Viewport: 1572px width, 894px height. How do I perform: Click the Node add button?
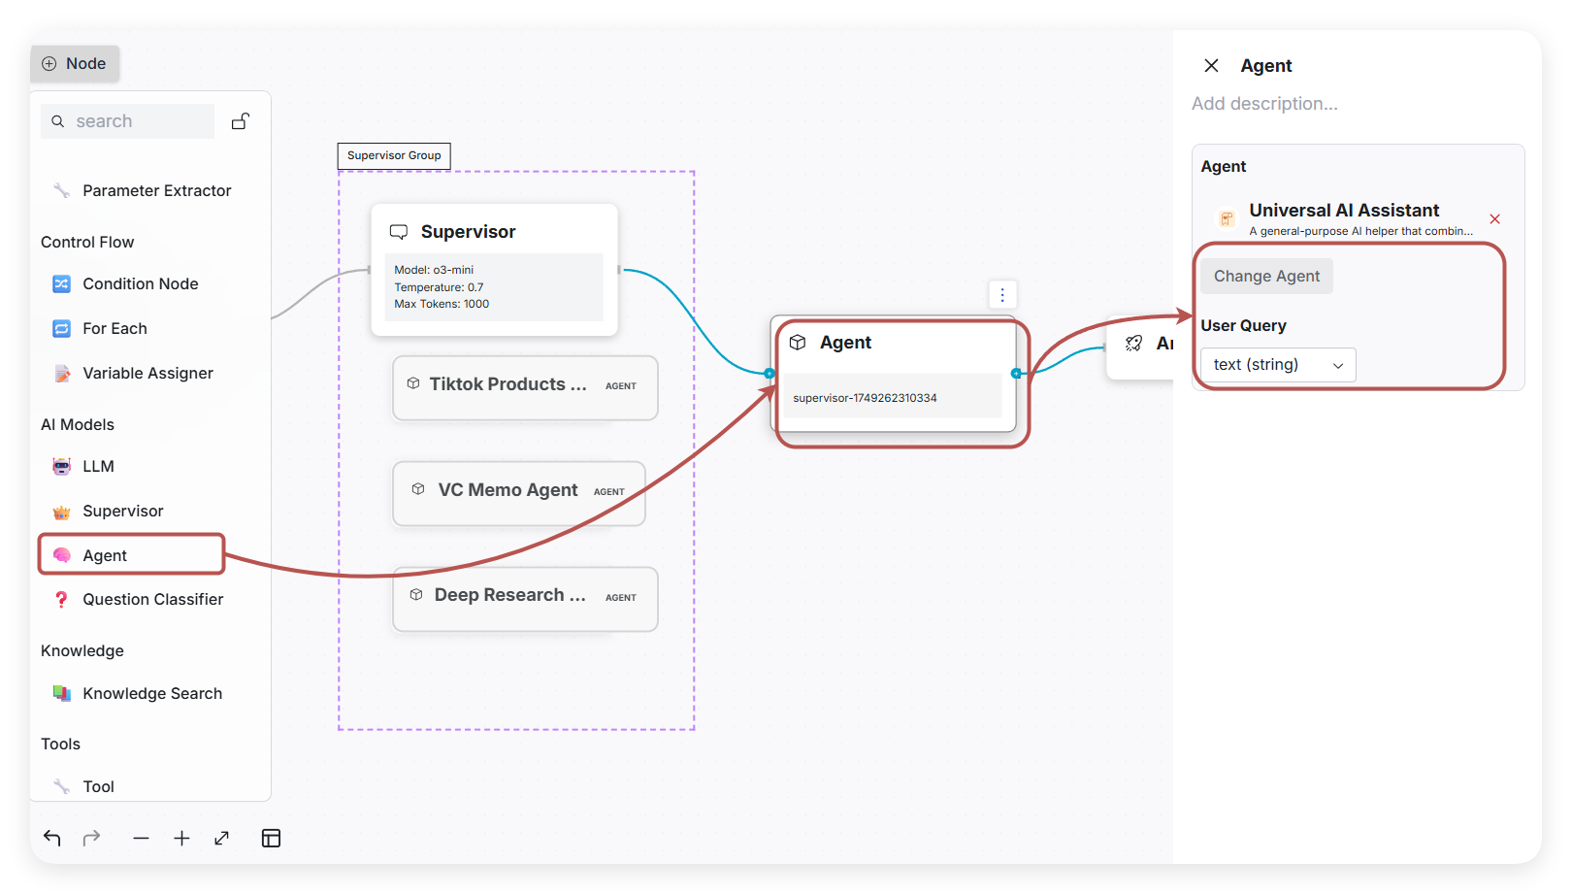(x=75, y=64)
